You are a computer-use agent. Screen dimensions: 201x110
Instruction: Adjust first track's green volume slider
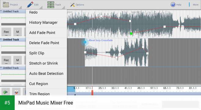point(13,18)
